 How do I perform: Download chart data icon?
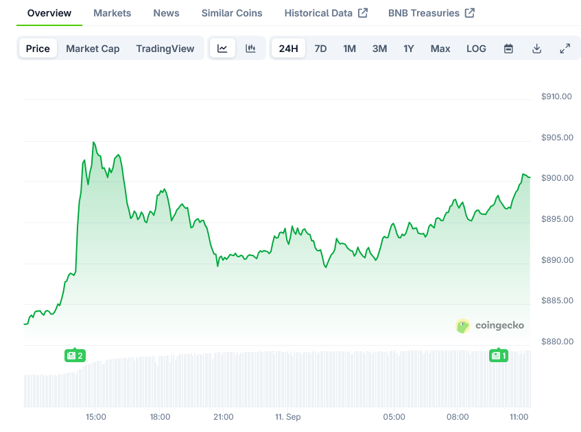click(536, 49)
